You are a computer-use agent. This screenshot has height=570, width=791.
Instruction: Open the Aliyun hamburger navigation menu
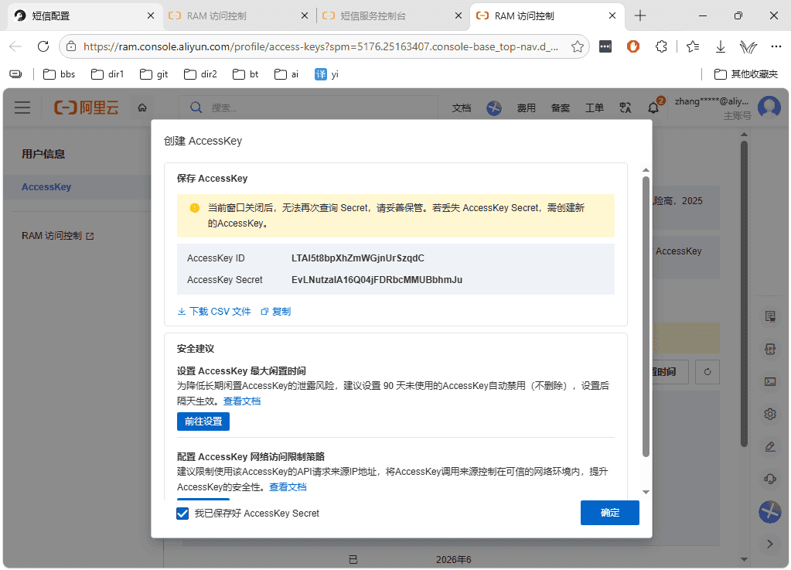tap(22, 108)
